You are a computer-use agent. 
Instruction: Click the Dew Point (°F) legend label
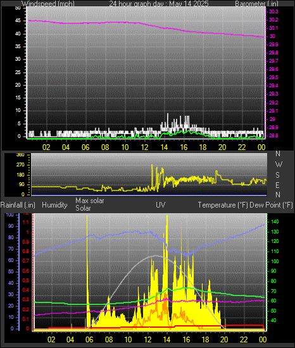click(x=271, y=205)
